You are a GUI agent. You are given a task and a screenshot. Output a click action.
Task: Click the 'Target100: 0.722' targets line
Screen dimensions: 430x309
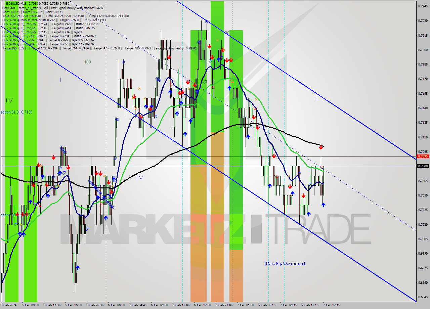pyautogui.click(x=99, y=48)
